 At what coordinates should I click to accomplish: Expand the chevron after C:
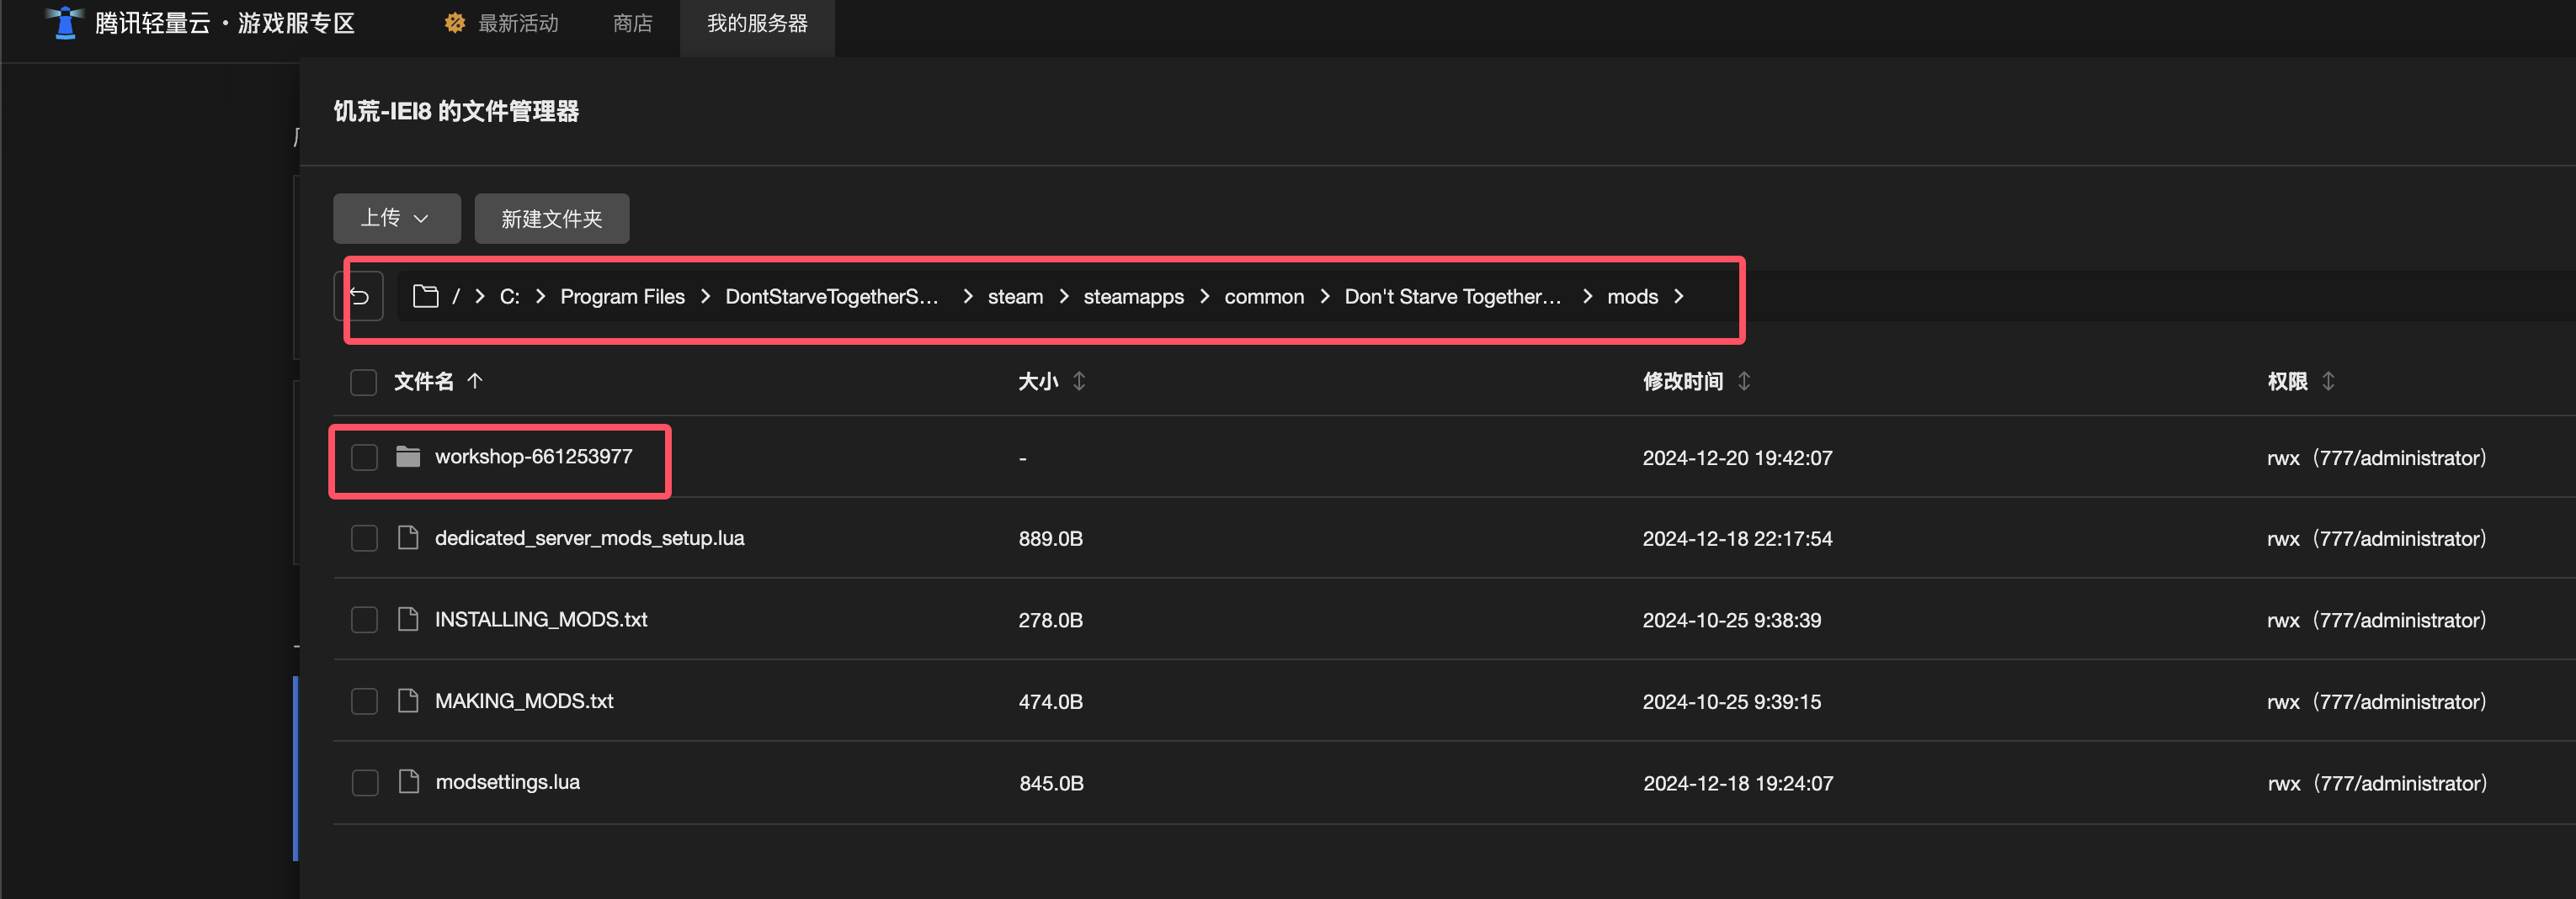540,297
